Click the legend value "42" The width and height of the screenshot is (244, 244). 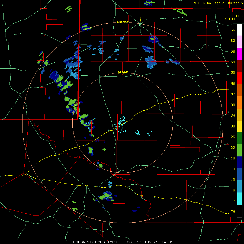(233, 94)
